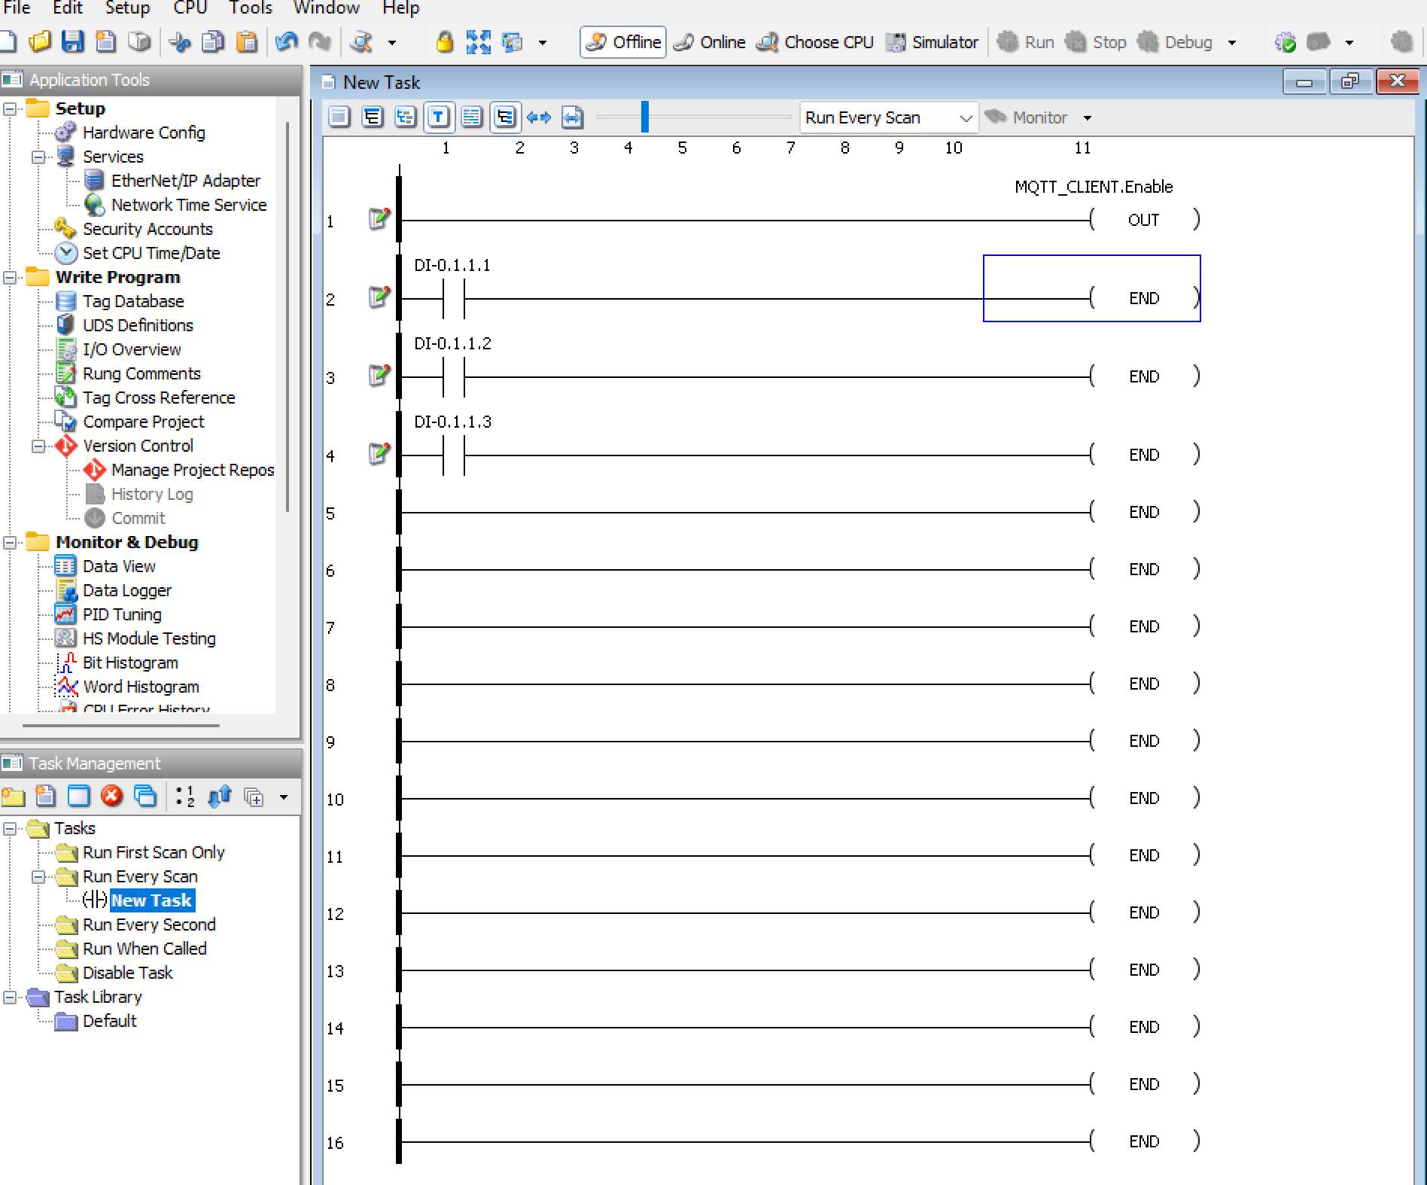The width and height of the screenshot is (1427, 1185).
Task: Open the Edit menu
Action: click(x=67, y=8)
